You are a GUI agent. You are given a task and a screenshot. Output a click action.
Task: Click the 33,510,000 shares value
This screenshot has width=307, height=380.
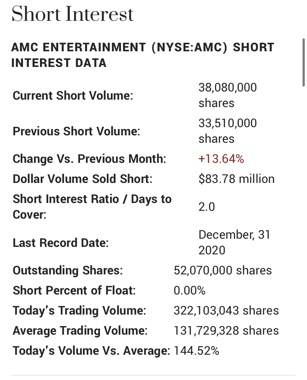pyautogui.click(x=228, y=131)
